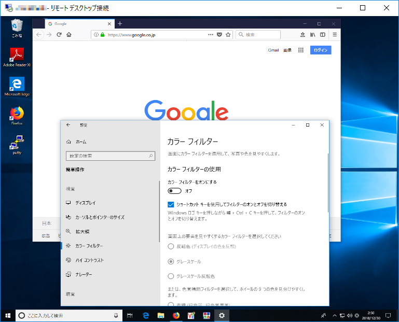Toggle Firefox sidebar icon
The image size is (399, 322).
click(322, 35)
